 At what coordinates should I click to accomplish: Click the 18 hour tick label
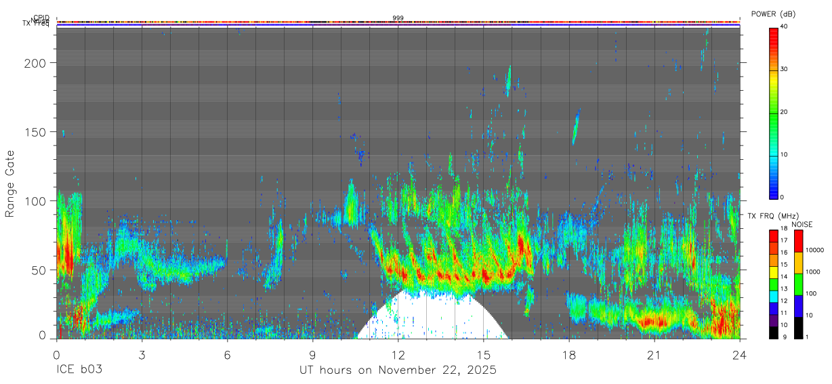[x=569, y=355]
